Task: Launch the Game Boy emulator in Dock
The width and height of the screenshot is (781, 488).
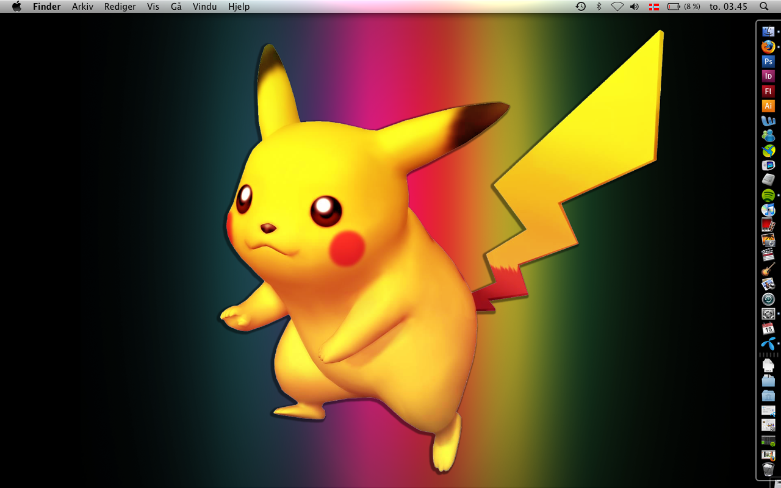Action: click(768, 165)
